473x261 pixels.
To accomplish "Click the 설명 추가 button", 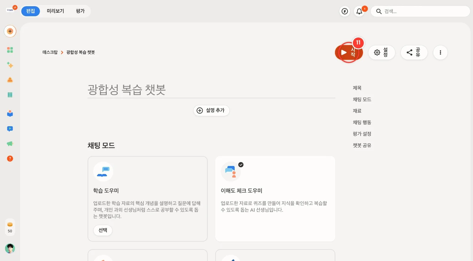I will tap(211, 110).
